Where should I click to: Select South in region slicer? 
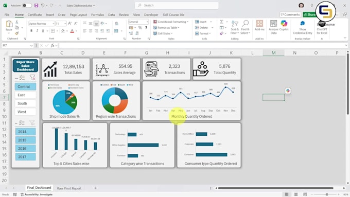pyautogui.click(x=25, y=103)
